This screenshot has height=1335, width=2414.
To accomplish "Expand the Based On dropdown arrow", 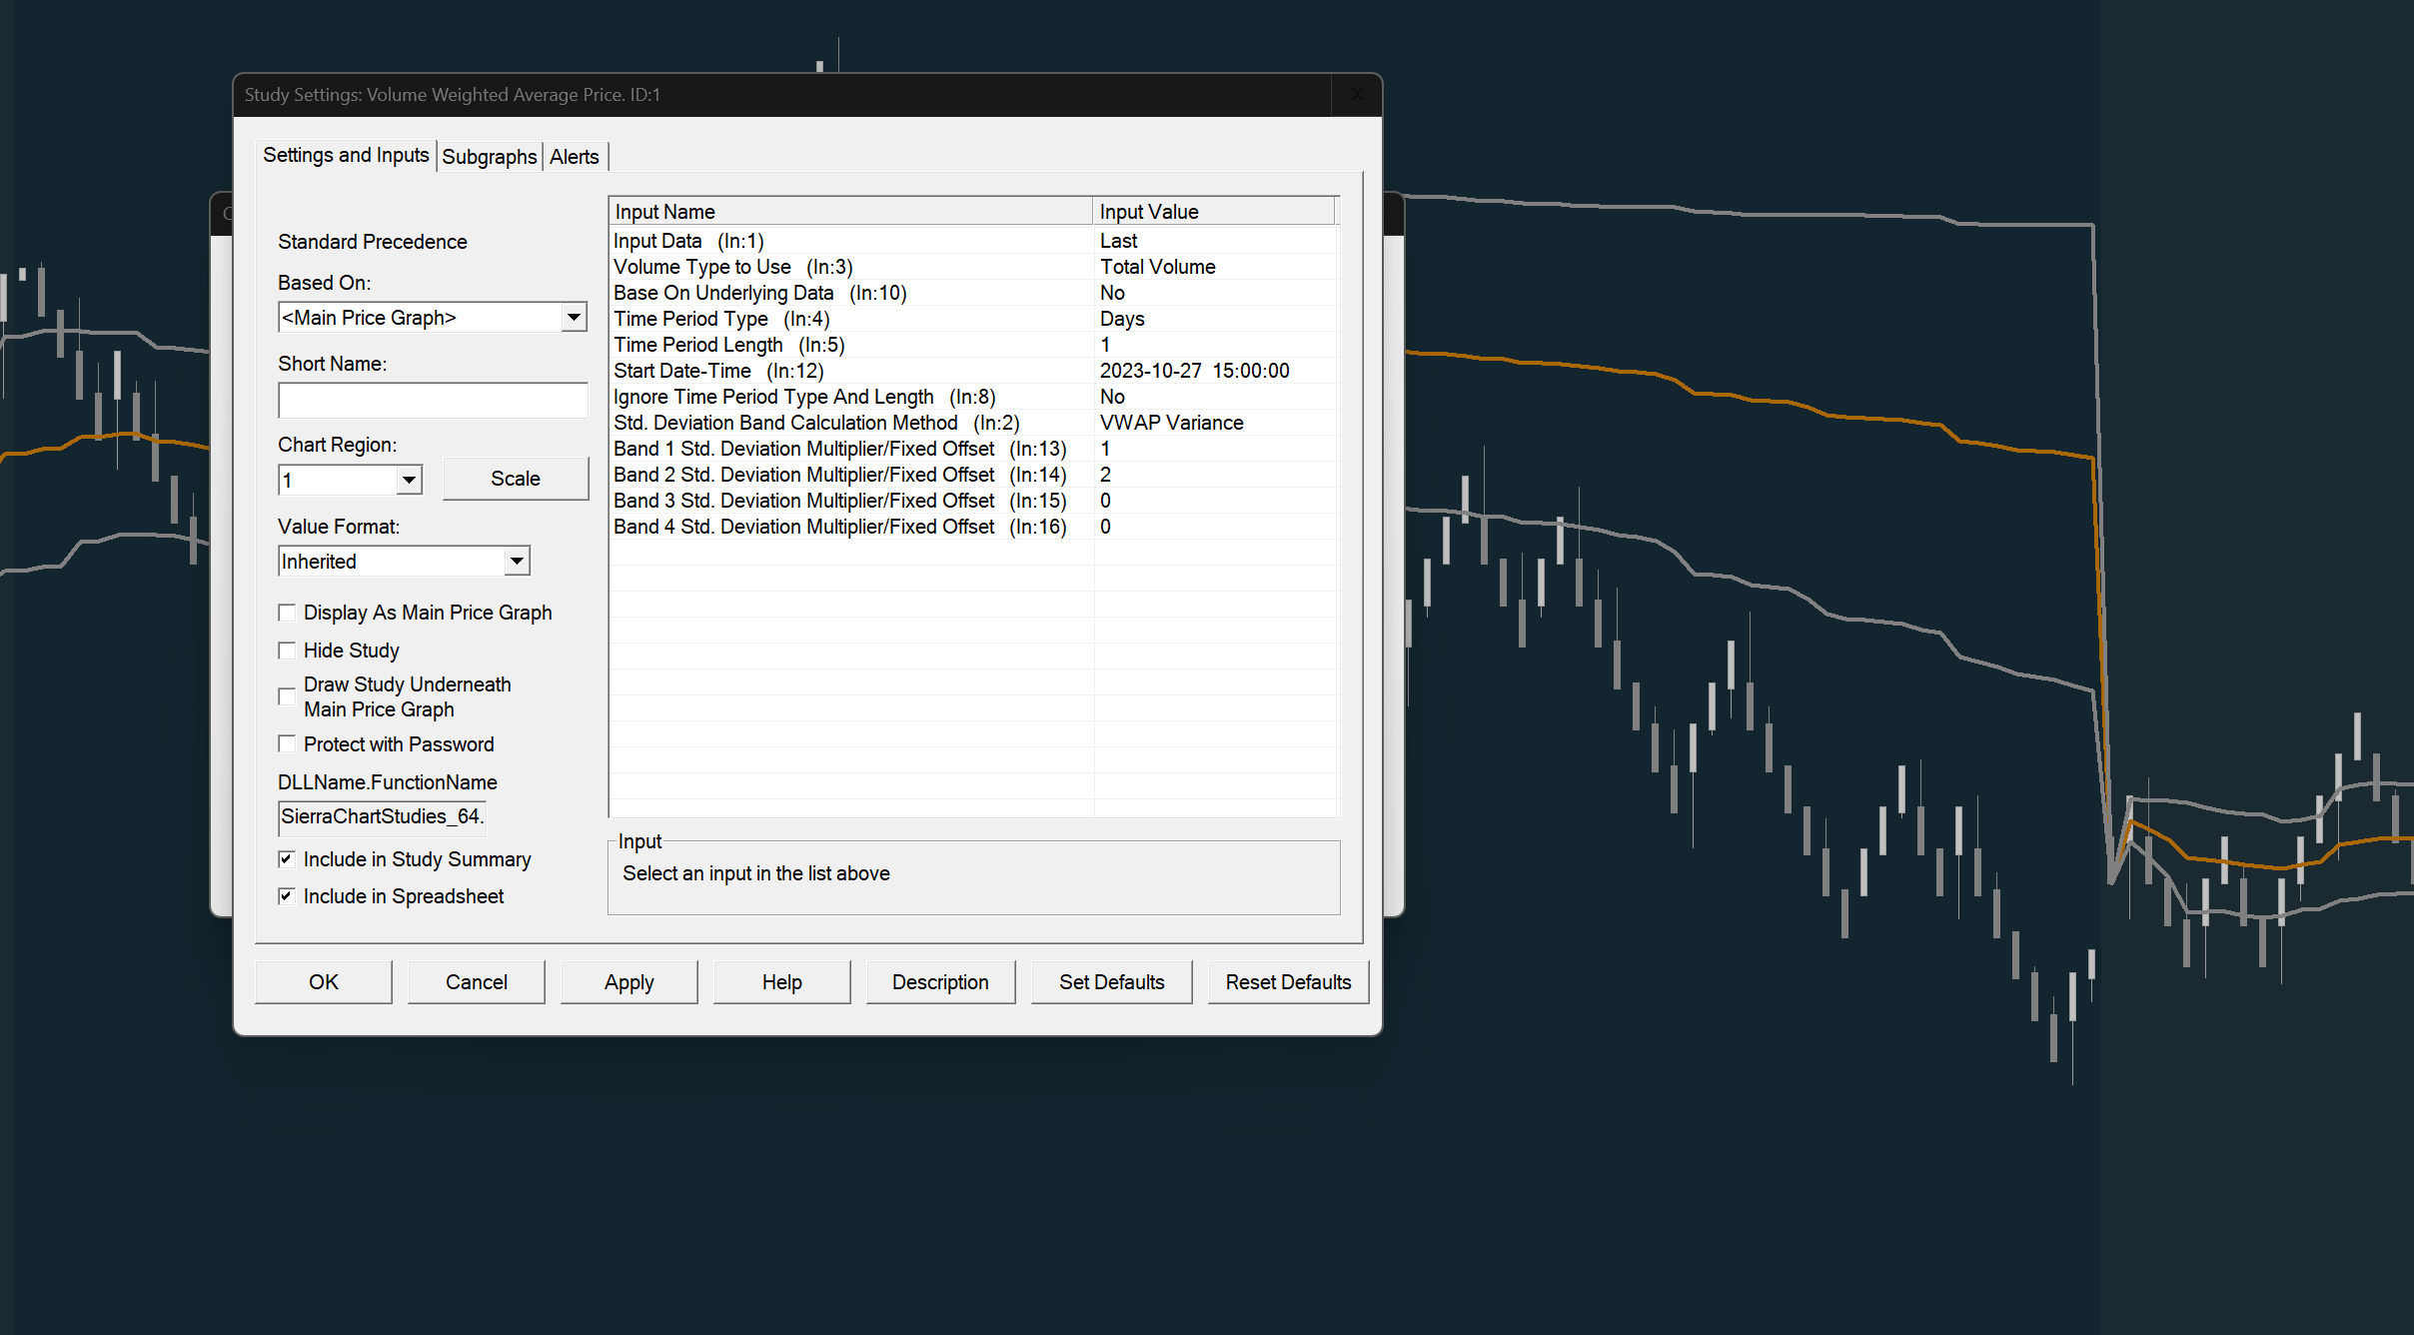I will click(x=574, y=318).
